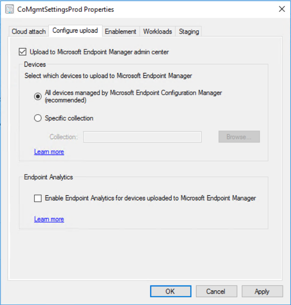Open Learn more link under Endpoint Analytics

tap(49, 219)
